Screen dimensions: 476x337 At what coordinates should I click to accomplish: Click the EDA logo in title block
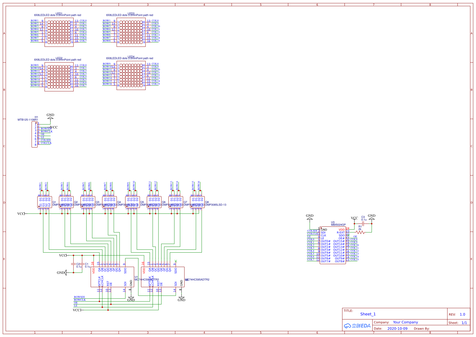point(357,326)
